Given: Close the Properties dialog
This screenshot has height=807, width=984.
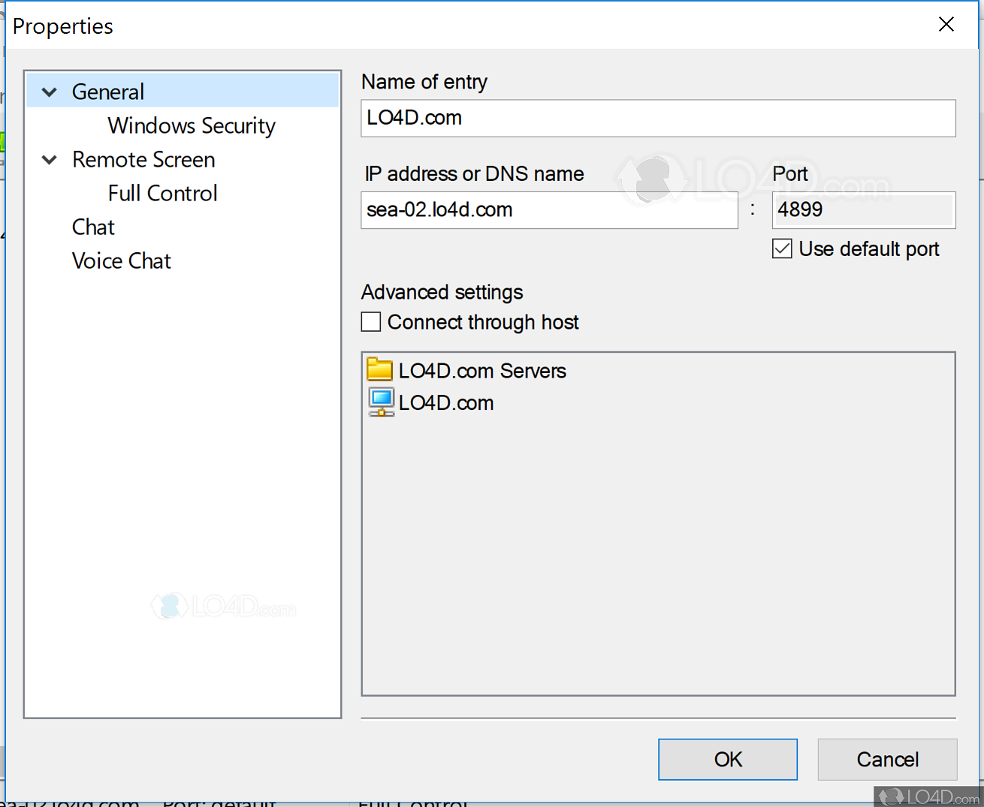Looking at the screenshot, I should pos(946,25).
